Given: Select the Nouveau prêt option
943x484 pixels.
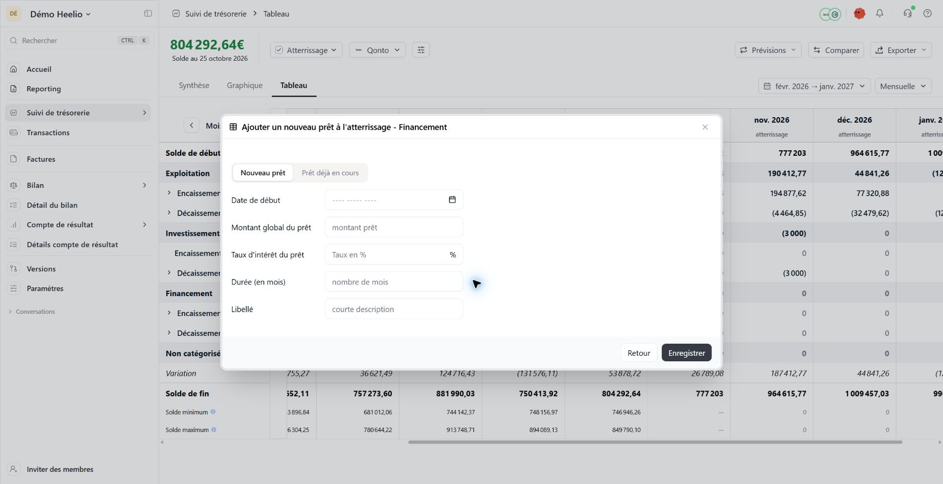Looking at the screenshot, I should (263, 173).
